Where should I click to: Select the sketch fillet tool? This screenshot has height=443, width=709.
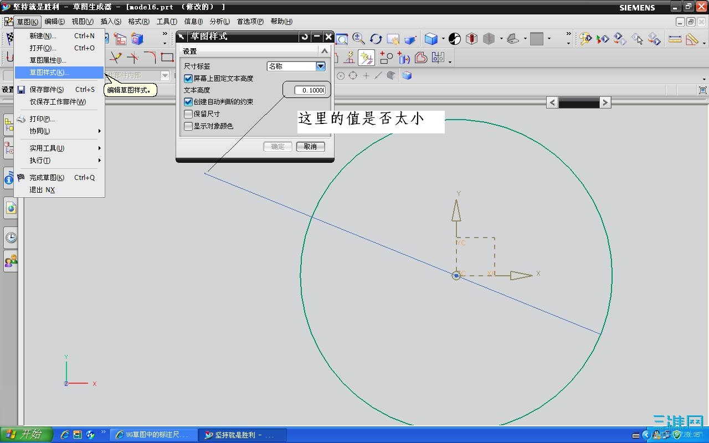[150, 57]
